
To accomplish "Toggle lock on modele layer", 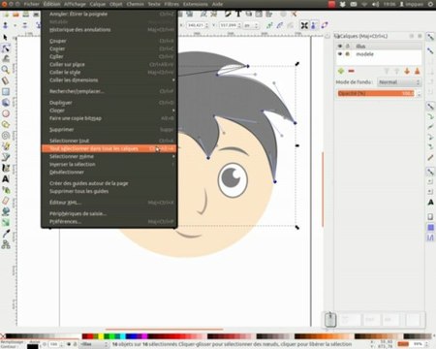I will coord(348,54).
